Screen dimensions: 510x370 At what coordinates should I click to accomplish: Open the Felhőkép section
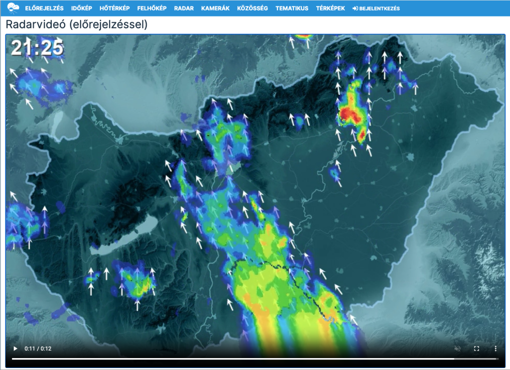pyautogui.click(x=152, y=8)
